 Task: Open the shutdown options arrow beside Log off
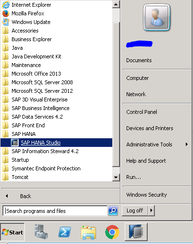(151, 211)
